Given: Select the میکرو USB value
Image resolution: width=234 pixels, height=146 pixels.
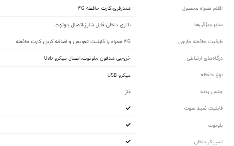Looking at the screenshot, I should pyautogui.click(x=119, y=75).
